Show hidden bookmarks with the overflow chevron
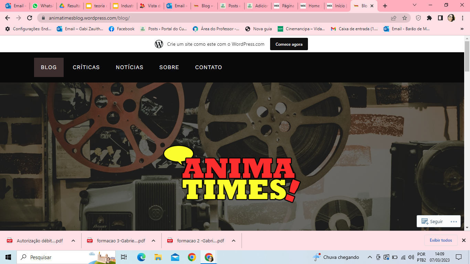This screenshot has width=470, height=264. point(462,29)
